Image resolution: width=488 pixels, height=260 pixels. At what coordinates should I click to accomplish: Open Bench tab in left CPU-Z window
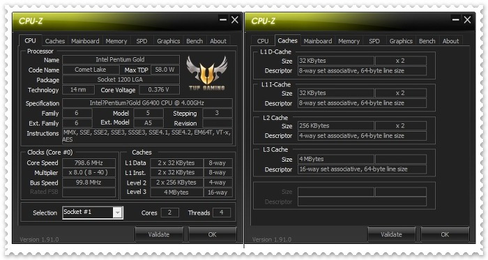[195, 40]
